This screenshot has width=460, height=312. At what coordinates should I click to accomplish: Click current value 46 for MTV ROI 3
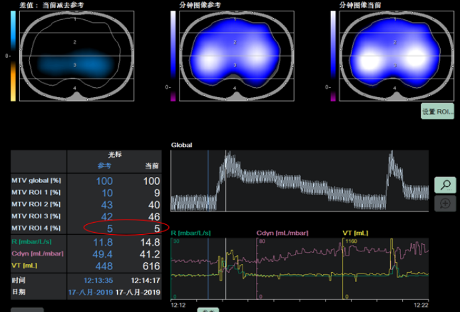click(x=154, y=217)
